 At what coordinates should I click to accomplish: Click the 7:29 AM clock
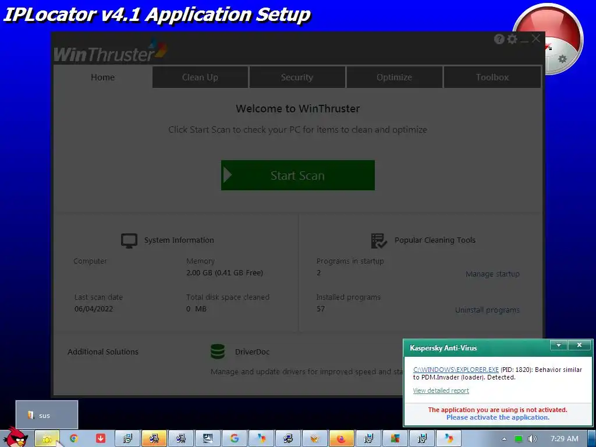[x=565, y=439]
